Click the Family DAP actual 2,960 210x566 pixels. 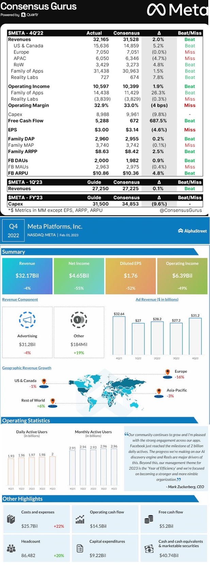(x=102, y=139)
